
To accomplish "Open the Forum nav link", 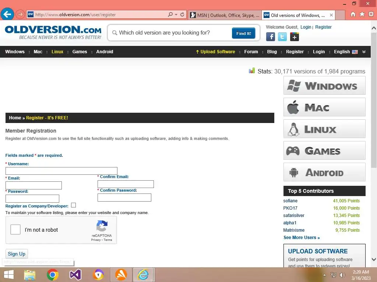I will 251,51.
